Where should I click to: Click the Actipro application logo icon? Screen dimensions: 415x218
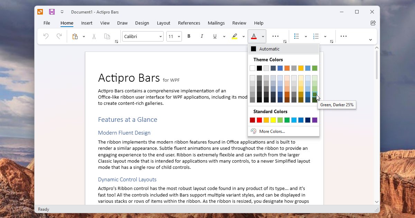coord(40,12)
